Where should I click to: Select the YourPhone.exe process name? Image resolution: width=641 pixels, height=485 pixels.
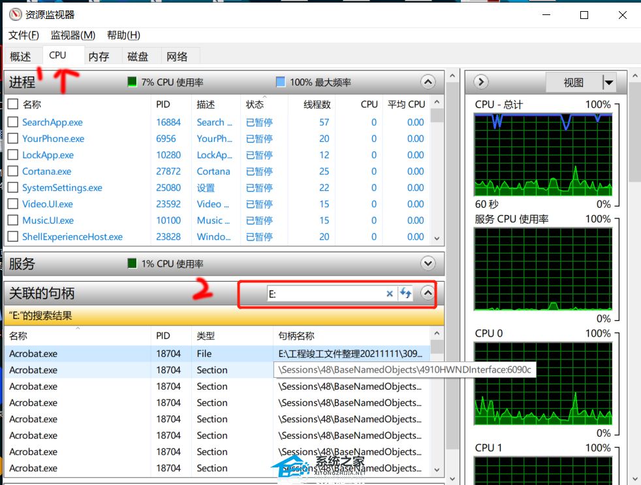pos(53,139)
